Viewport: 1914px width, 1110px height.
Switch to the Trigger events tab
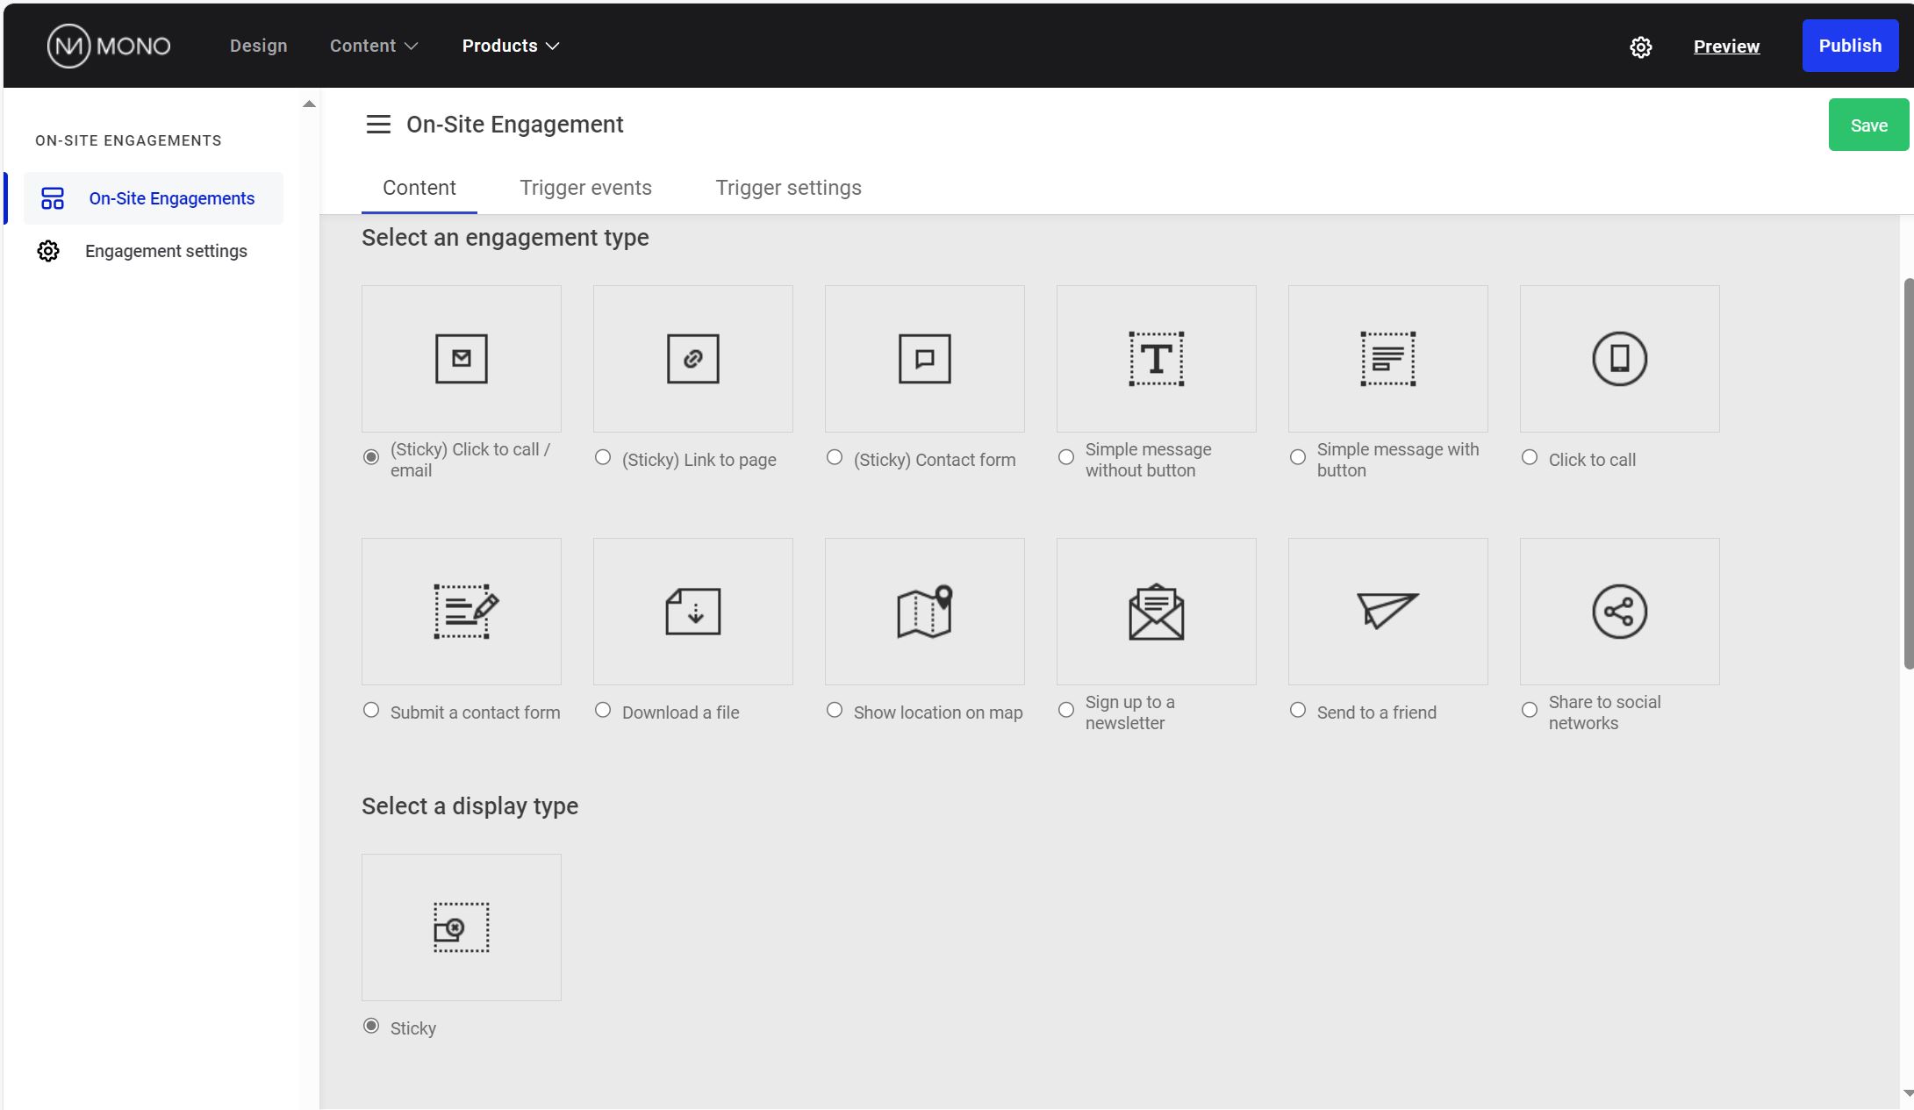585,188
